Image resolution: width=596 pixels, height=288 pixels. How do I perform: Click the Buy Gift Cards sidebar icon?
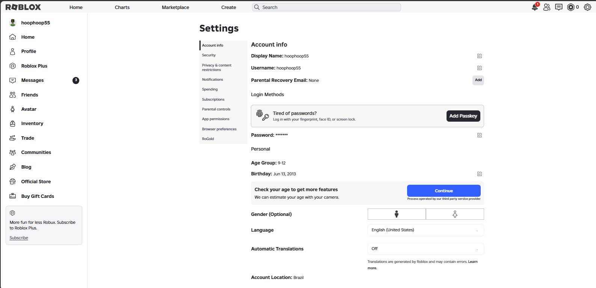click(13, 196)
